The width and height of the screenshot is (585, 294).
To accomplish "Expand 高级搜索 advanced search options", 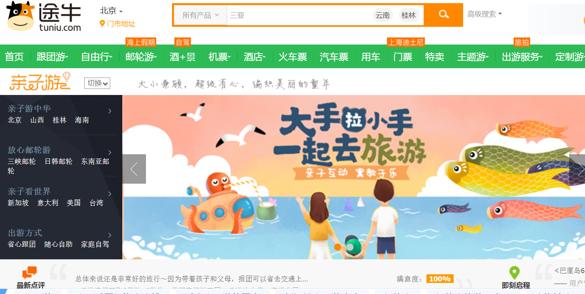I will tap(484, 14).
